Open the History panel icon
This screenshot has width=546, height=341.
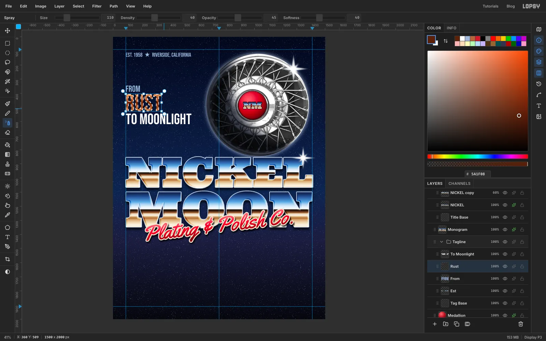pos(539,84)
